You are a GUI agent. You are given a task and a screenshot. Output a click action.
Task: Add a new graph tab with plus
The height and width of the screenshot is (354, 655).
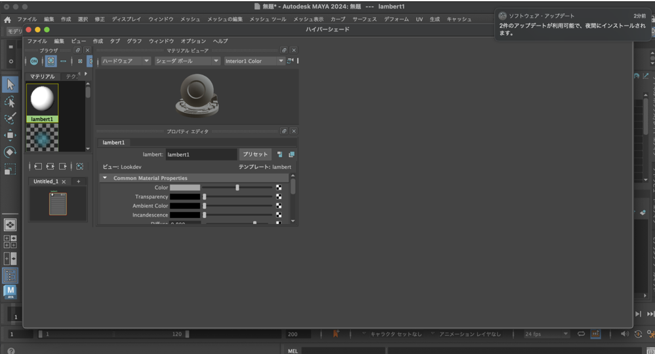point(78,181)
